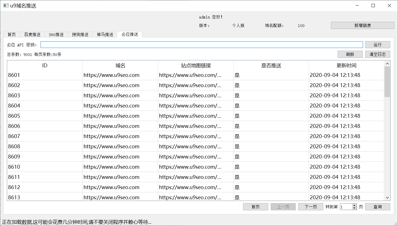Screen dimensions: 398x226
Task: Focus the 必应 API 密钥 input field
Action: pyautogui.click(x=201, y=45)
